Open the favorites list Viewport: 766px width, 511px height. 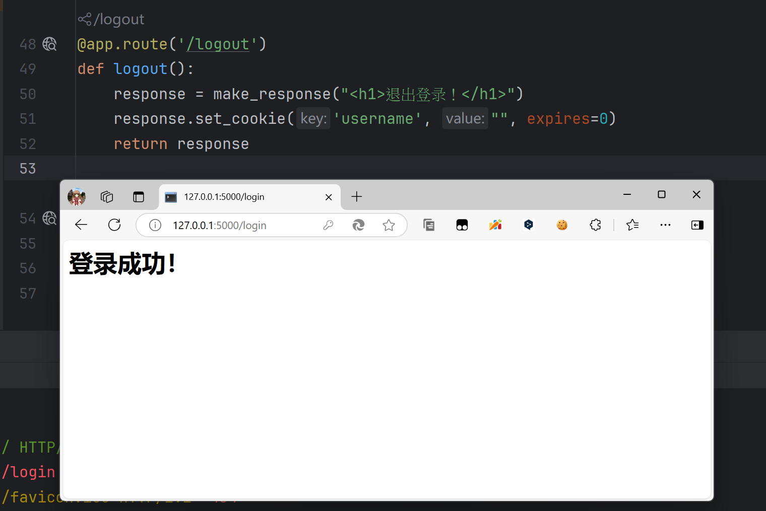pos(632,225)
